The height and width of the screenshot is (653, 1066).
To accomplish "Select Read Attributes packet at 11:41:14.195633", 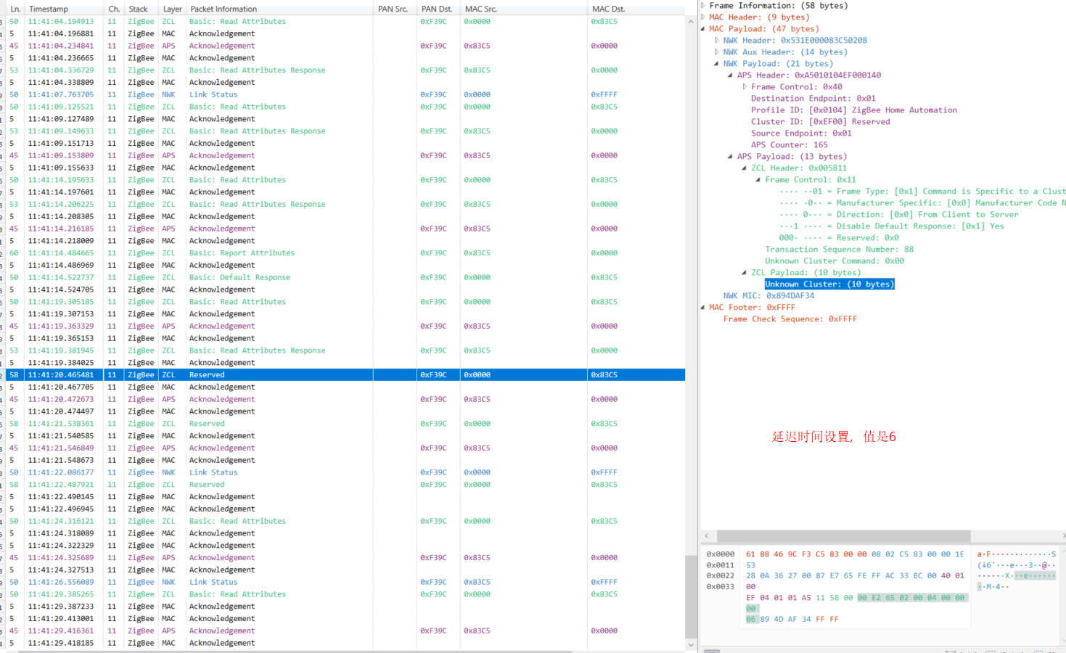I will pos(345,180).
